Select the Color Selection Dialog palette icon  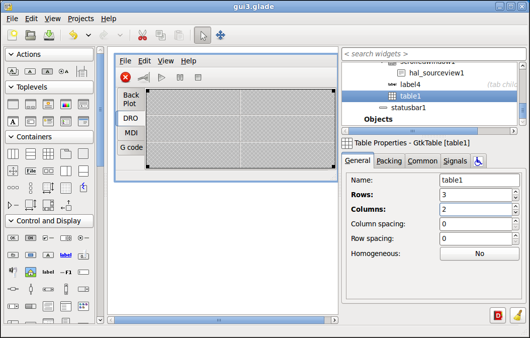(x=66, y=104)
